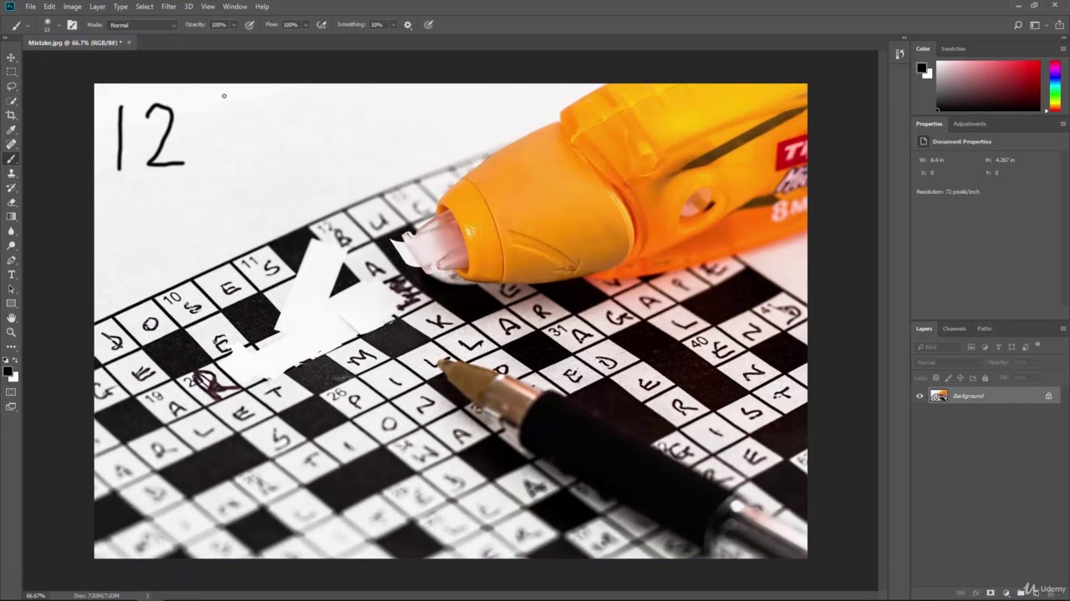Select the Brush tool in the toolbox
Viewport: 1070px width, 601px height.
tap(12, 159)
